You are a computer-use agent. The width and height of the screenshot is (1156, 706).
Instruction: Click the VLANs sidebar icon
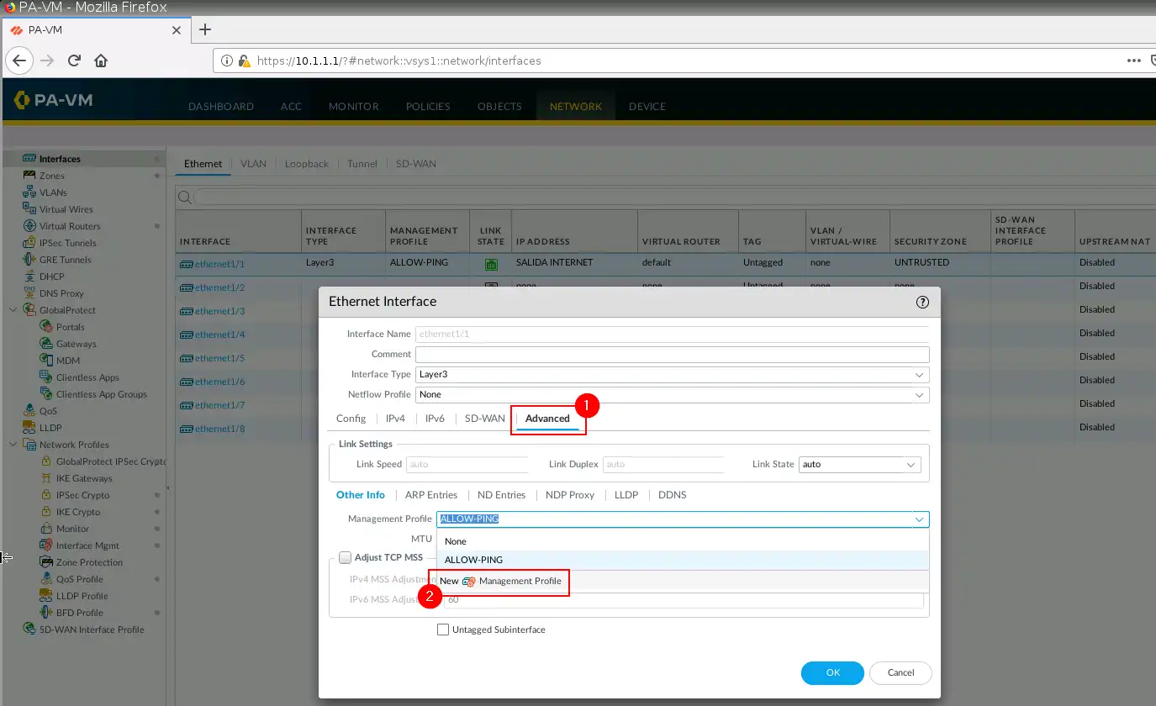29,192
